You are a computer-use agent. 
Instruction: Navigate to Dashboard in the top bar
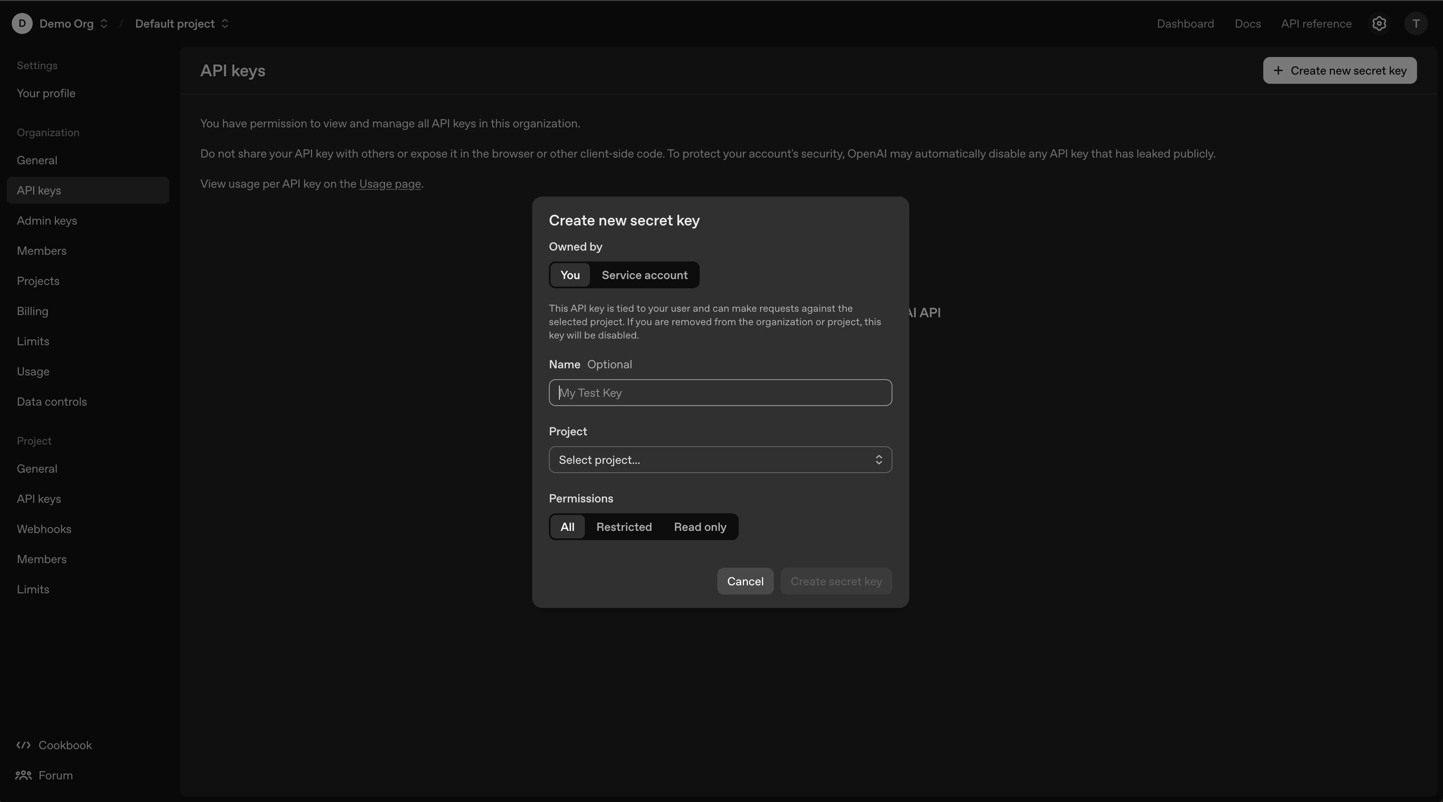[x=1186, y=23]
